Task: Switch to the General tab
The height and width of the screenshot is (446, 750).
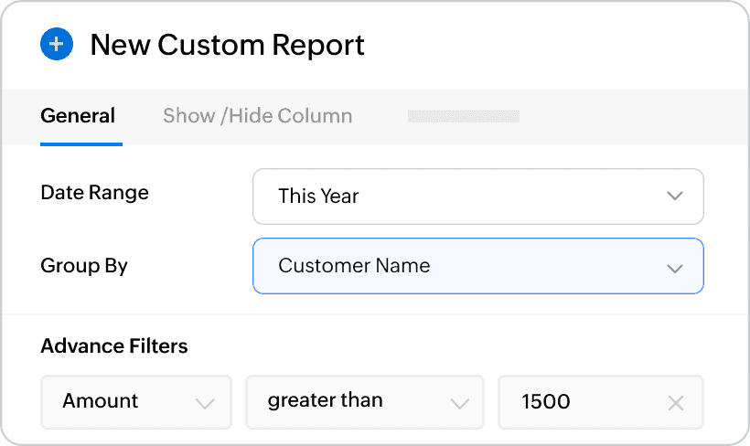Action: tap(78, 116)
